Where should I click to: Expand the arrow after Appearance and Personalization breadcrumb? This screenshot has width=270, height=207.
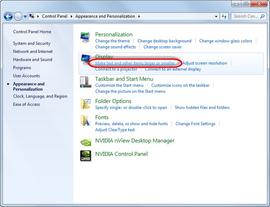tap(139, 16)
